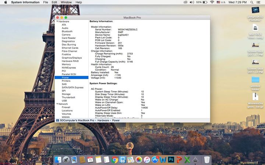Launch Photoshop from the dock
The height and width of the screenshot is (165, 265).
[x=171, y=159]
